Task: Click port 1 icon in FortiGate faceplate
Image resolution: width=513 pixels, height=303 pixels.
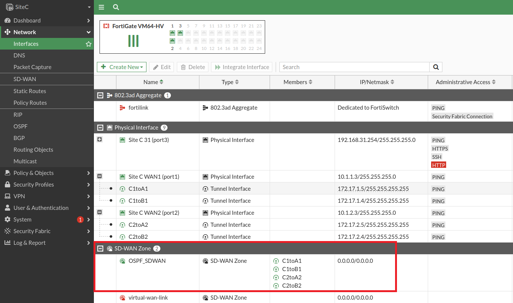Action: (x=172, y=33)
